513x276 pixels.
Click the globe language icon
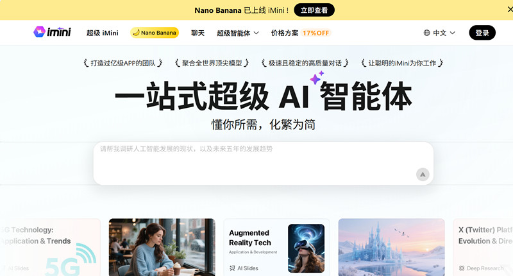[x=426, y=33]
